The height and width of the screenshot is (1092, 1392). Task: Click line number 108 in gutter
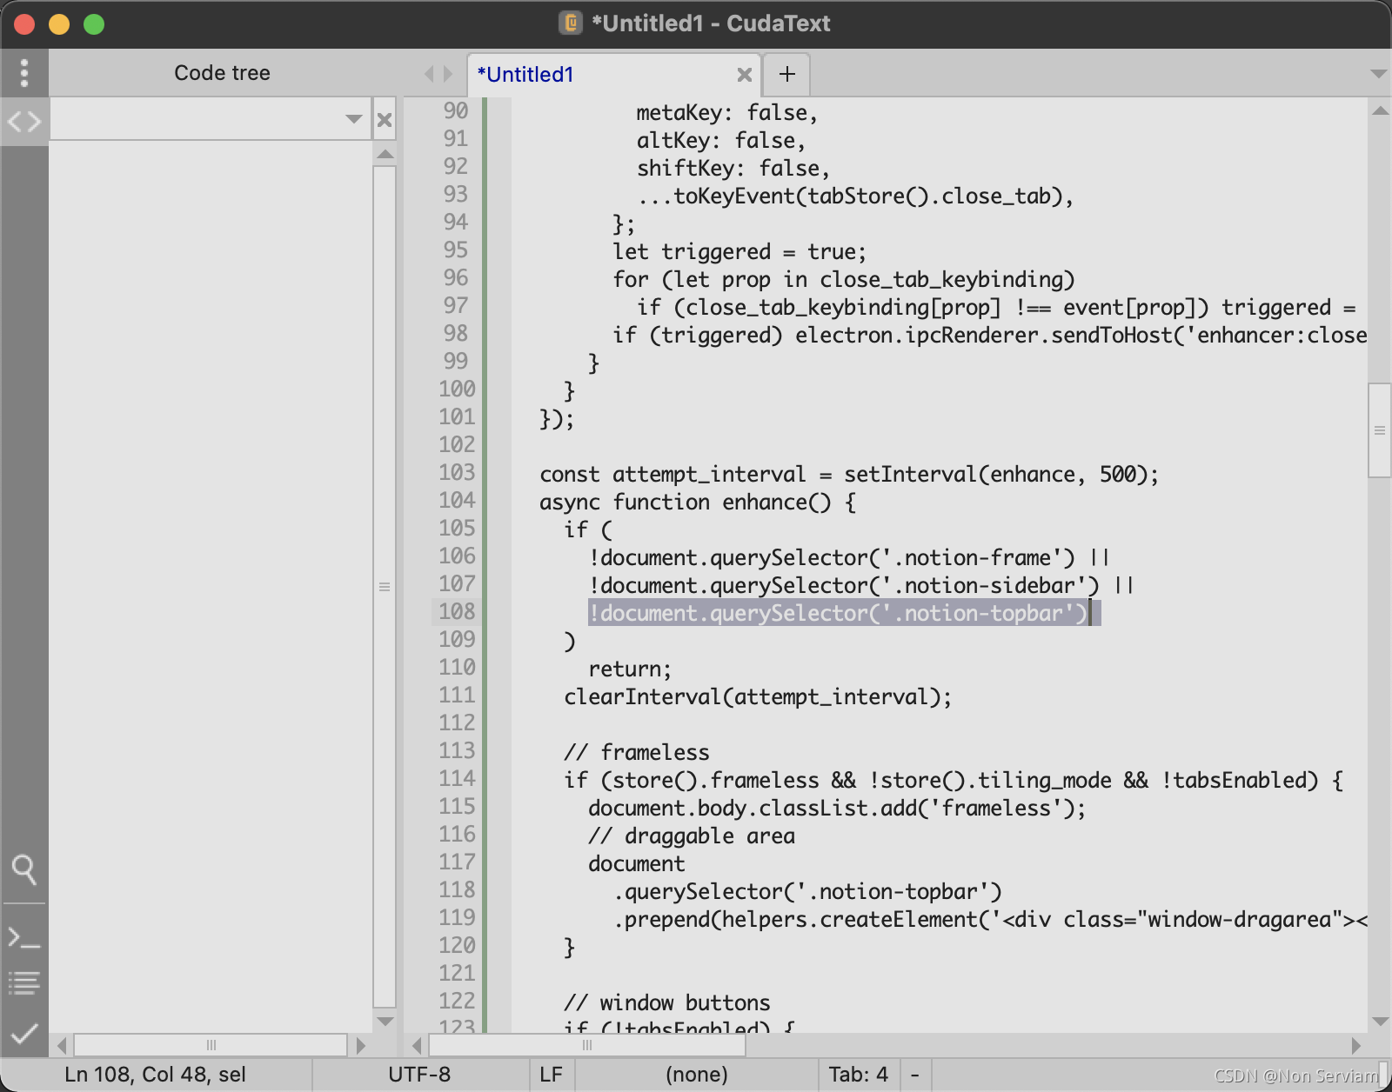point(457,612)
